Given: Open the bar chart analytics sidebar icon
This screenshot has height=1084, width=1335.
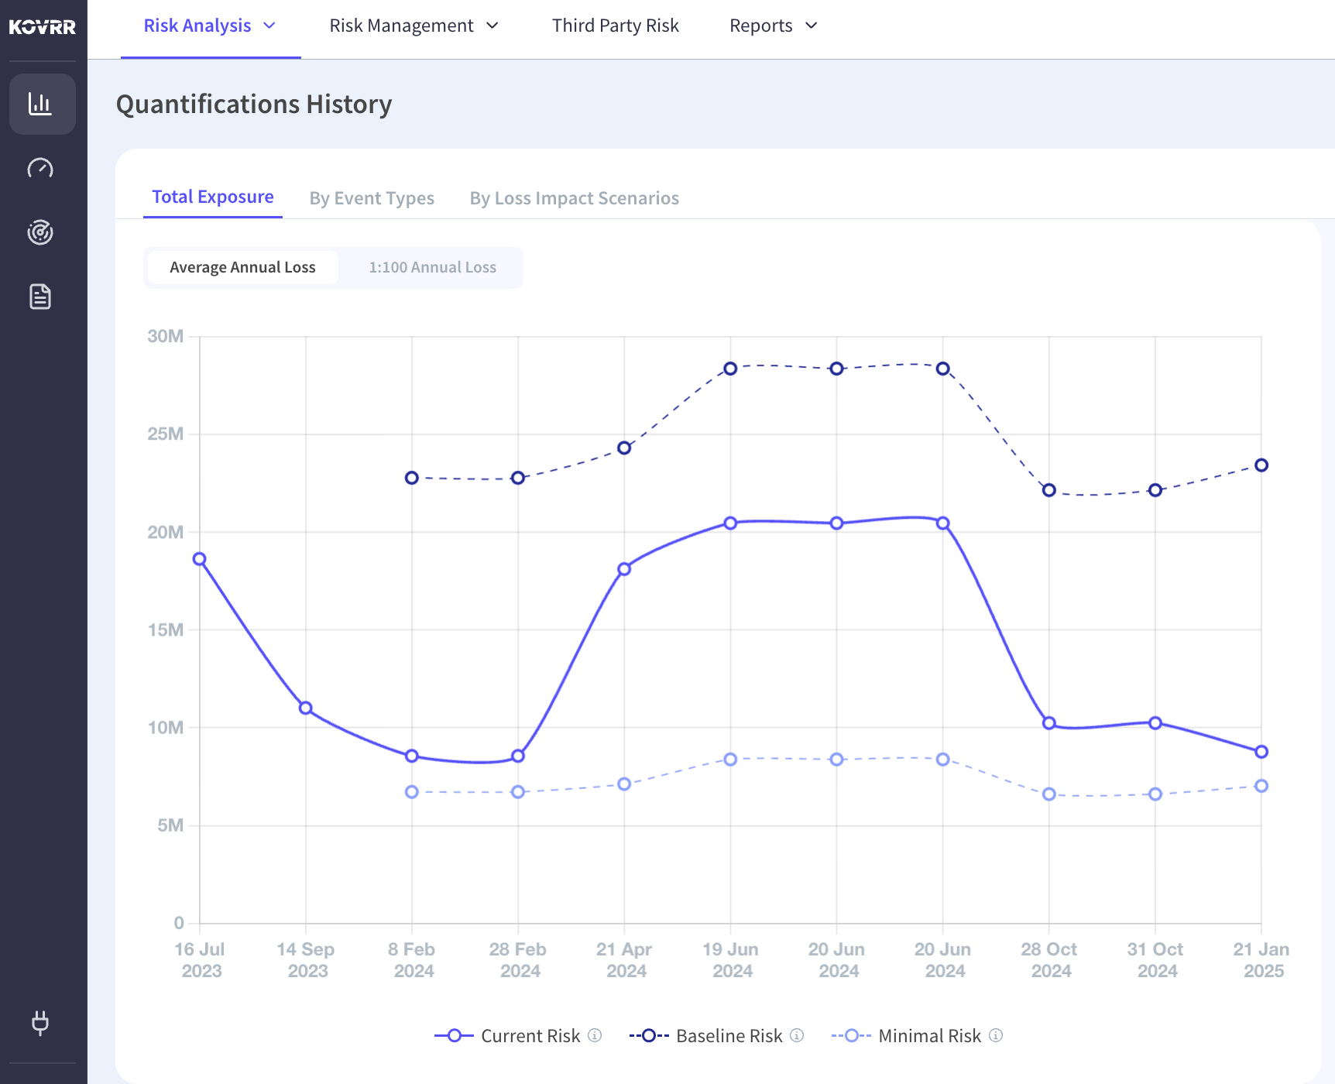Looking at the screenshot, I should pyautogui.click(x=42, y=104).
